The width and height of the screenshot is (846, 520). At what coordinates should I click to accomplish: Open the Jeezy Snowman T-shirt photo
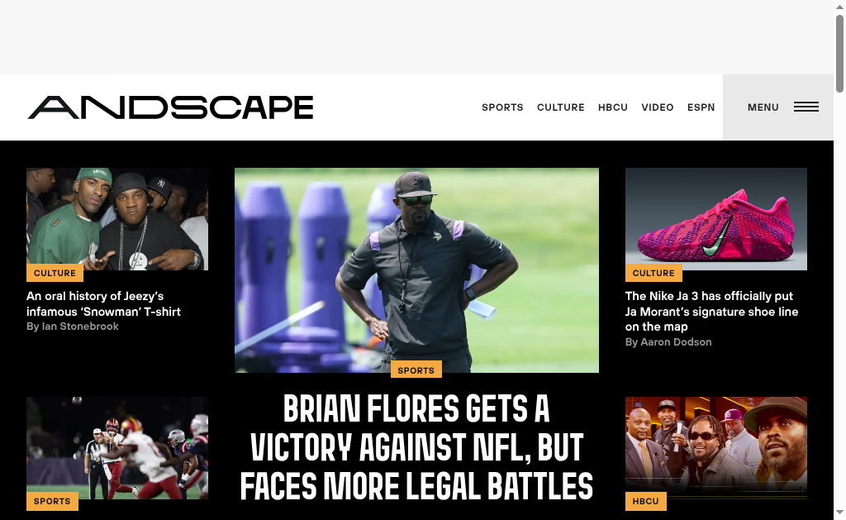tap(117, 219)
